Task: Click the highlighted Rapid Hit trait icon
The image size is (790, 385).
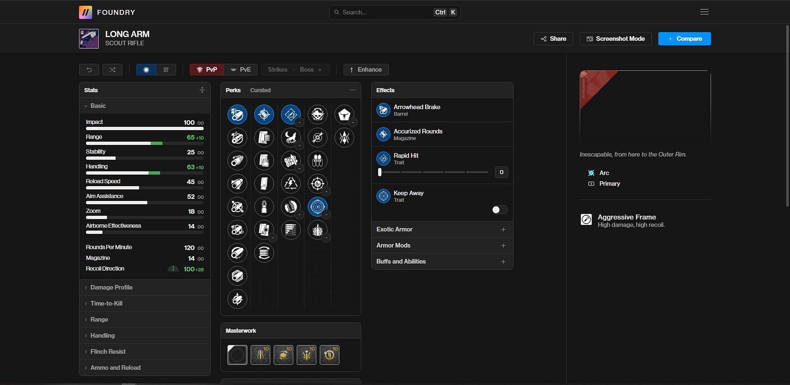Action: coord(291,114)
